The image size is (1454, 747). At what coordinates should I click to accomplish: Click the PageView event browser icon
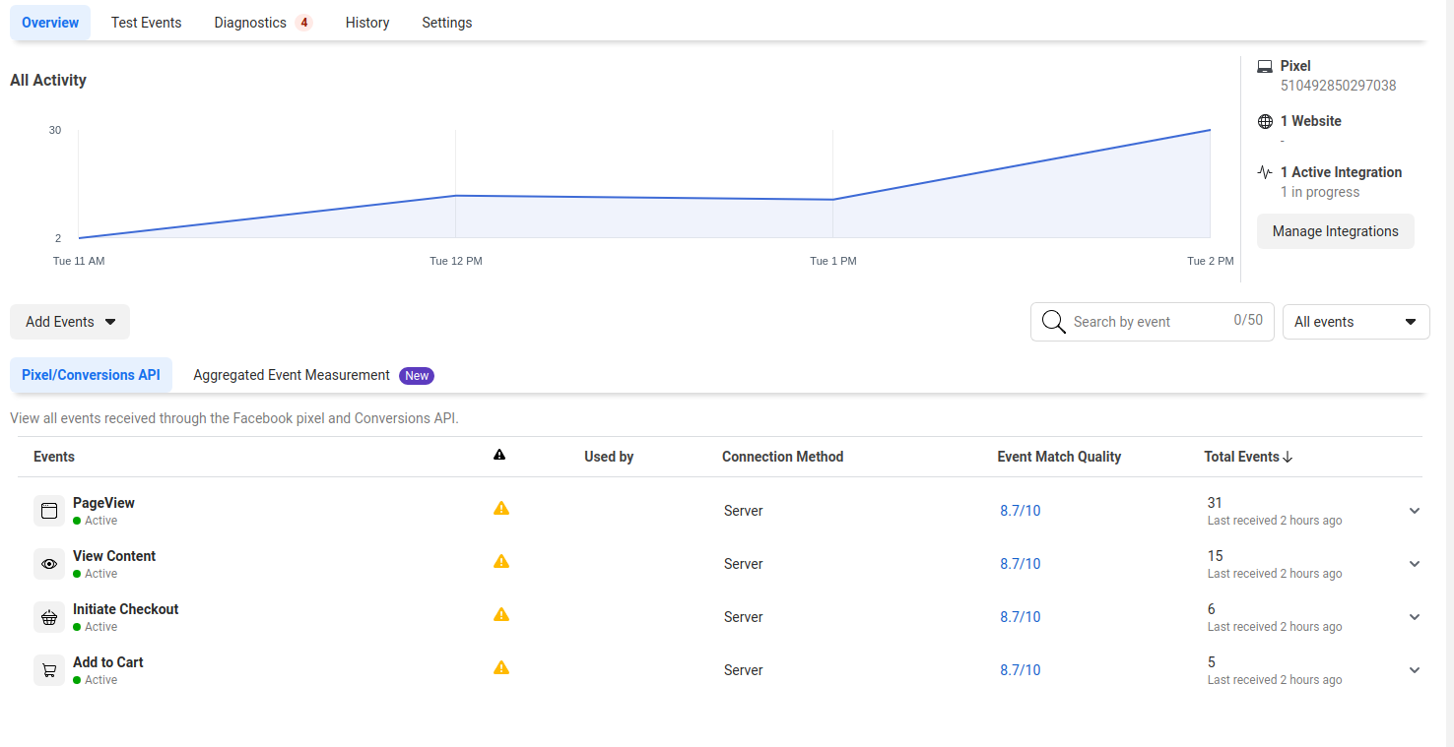click(x=49, y=511)
